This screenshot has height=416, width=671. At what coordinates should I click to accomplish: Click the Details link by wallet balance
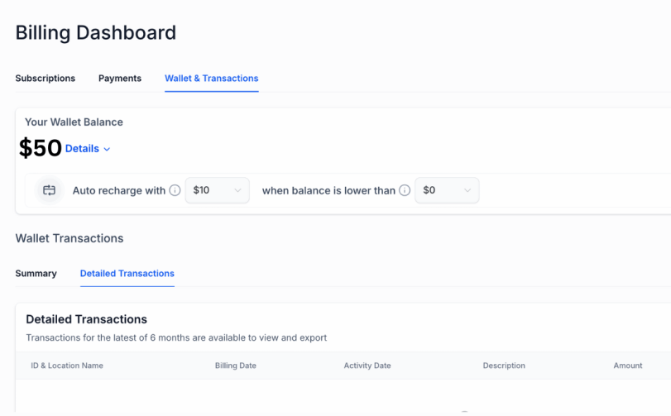(x=82, y=149)
